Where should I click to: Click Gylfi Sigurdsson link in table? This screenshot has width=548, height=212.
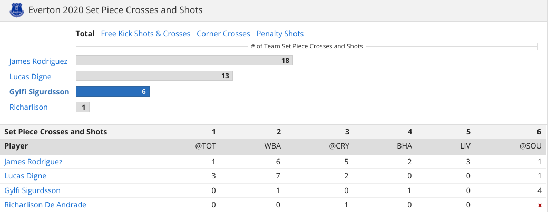click(33, 190)
